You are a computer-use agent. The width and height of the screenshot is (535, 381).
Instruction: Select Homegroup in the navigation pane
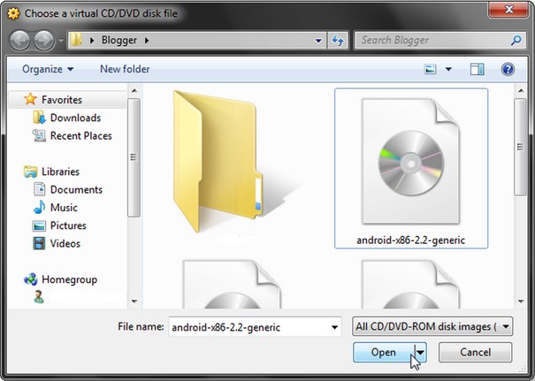pos(69,279)
